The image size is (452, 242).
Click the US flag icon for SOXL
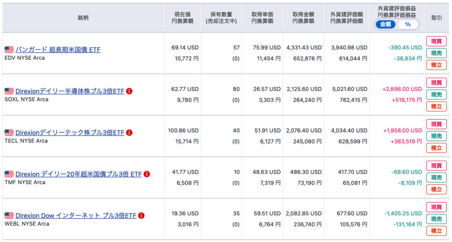[x=9, y=91]
